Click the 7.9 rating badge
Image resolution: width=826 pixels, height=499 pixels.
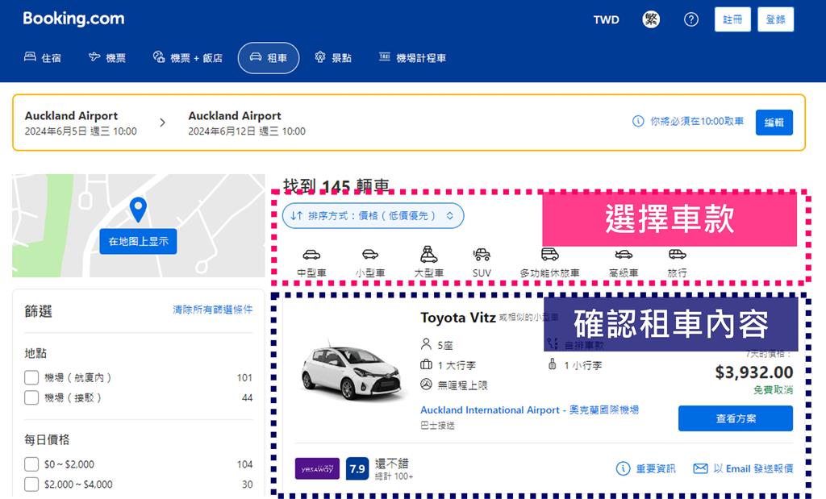357,468
